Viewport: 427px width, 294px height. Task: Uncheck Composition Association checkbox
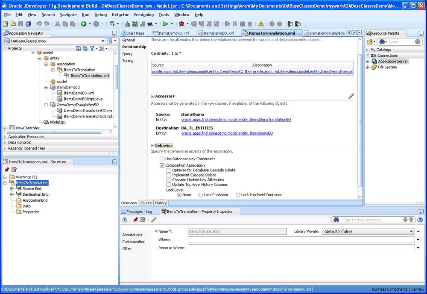[162, 165]
